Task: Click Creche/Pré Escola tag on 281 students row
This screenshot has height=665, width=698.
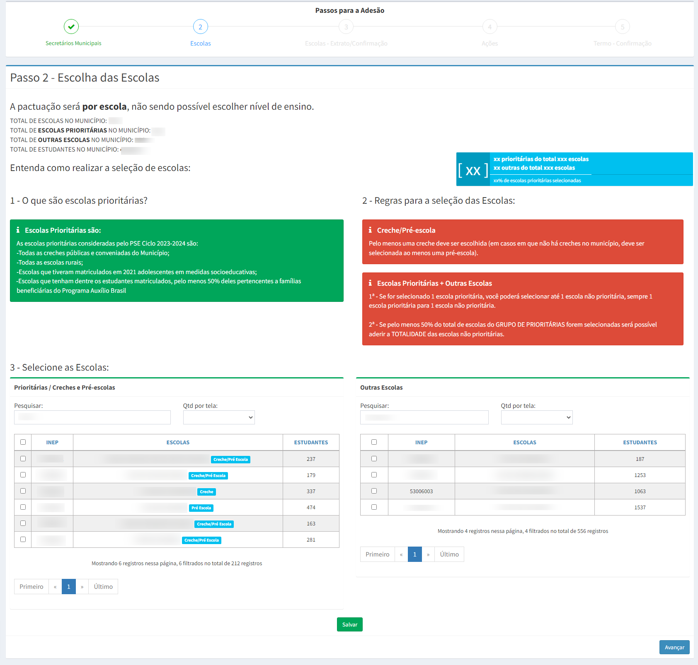Action: 201,540
